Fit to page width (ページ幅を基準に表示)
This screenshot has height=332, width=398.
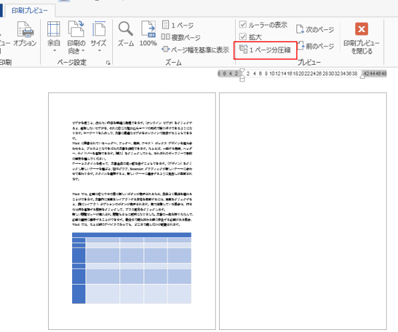tap(195, 49)
